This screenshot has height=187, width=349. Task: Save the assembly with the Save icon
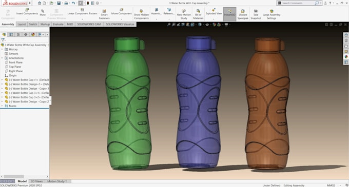[59, 3]
